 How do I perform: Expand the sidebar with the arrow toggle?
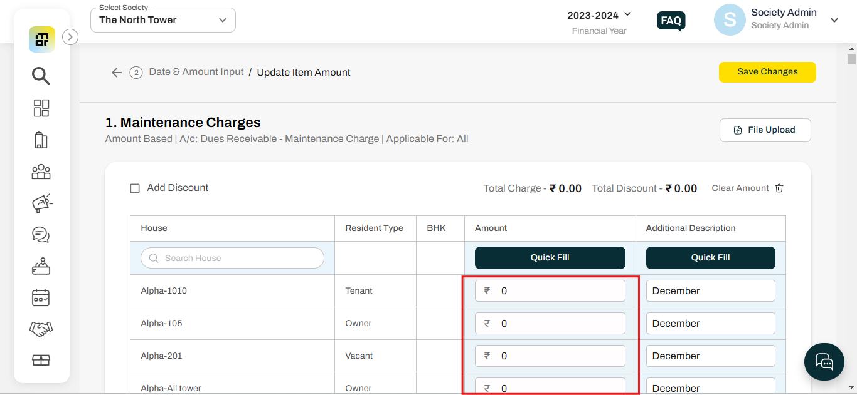(70, 38)
